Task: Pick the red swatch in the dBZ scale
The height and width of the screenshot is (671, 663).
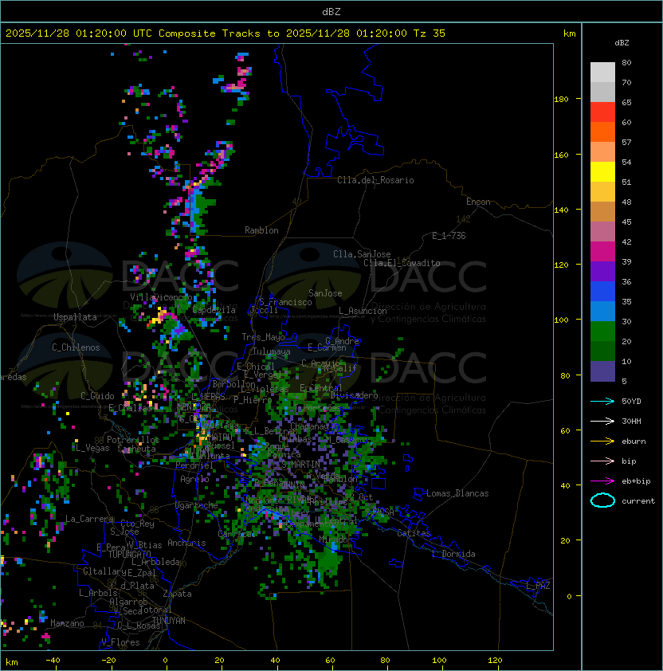Action: tap(602, 112)
